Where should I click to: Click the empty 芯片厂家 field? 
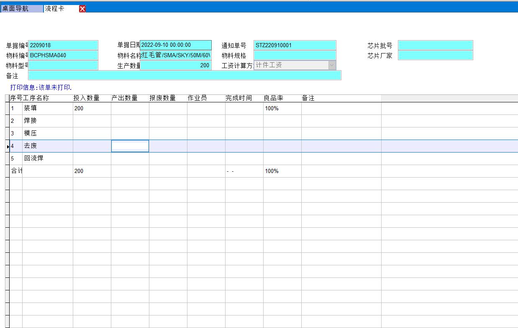click(435, 55)
